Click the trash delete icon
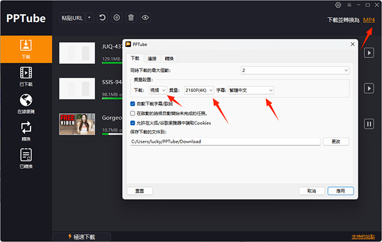The height and width of the screenshot is (242, 382). (x=130, y=18)
